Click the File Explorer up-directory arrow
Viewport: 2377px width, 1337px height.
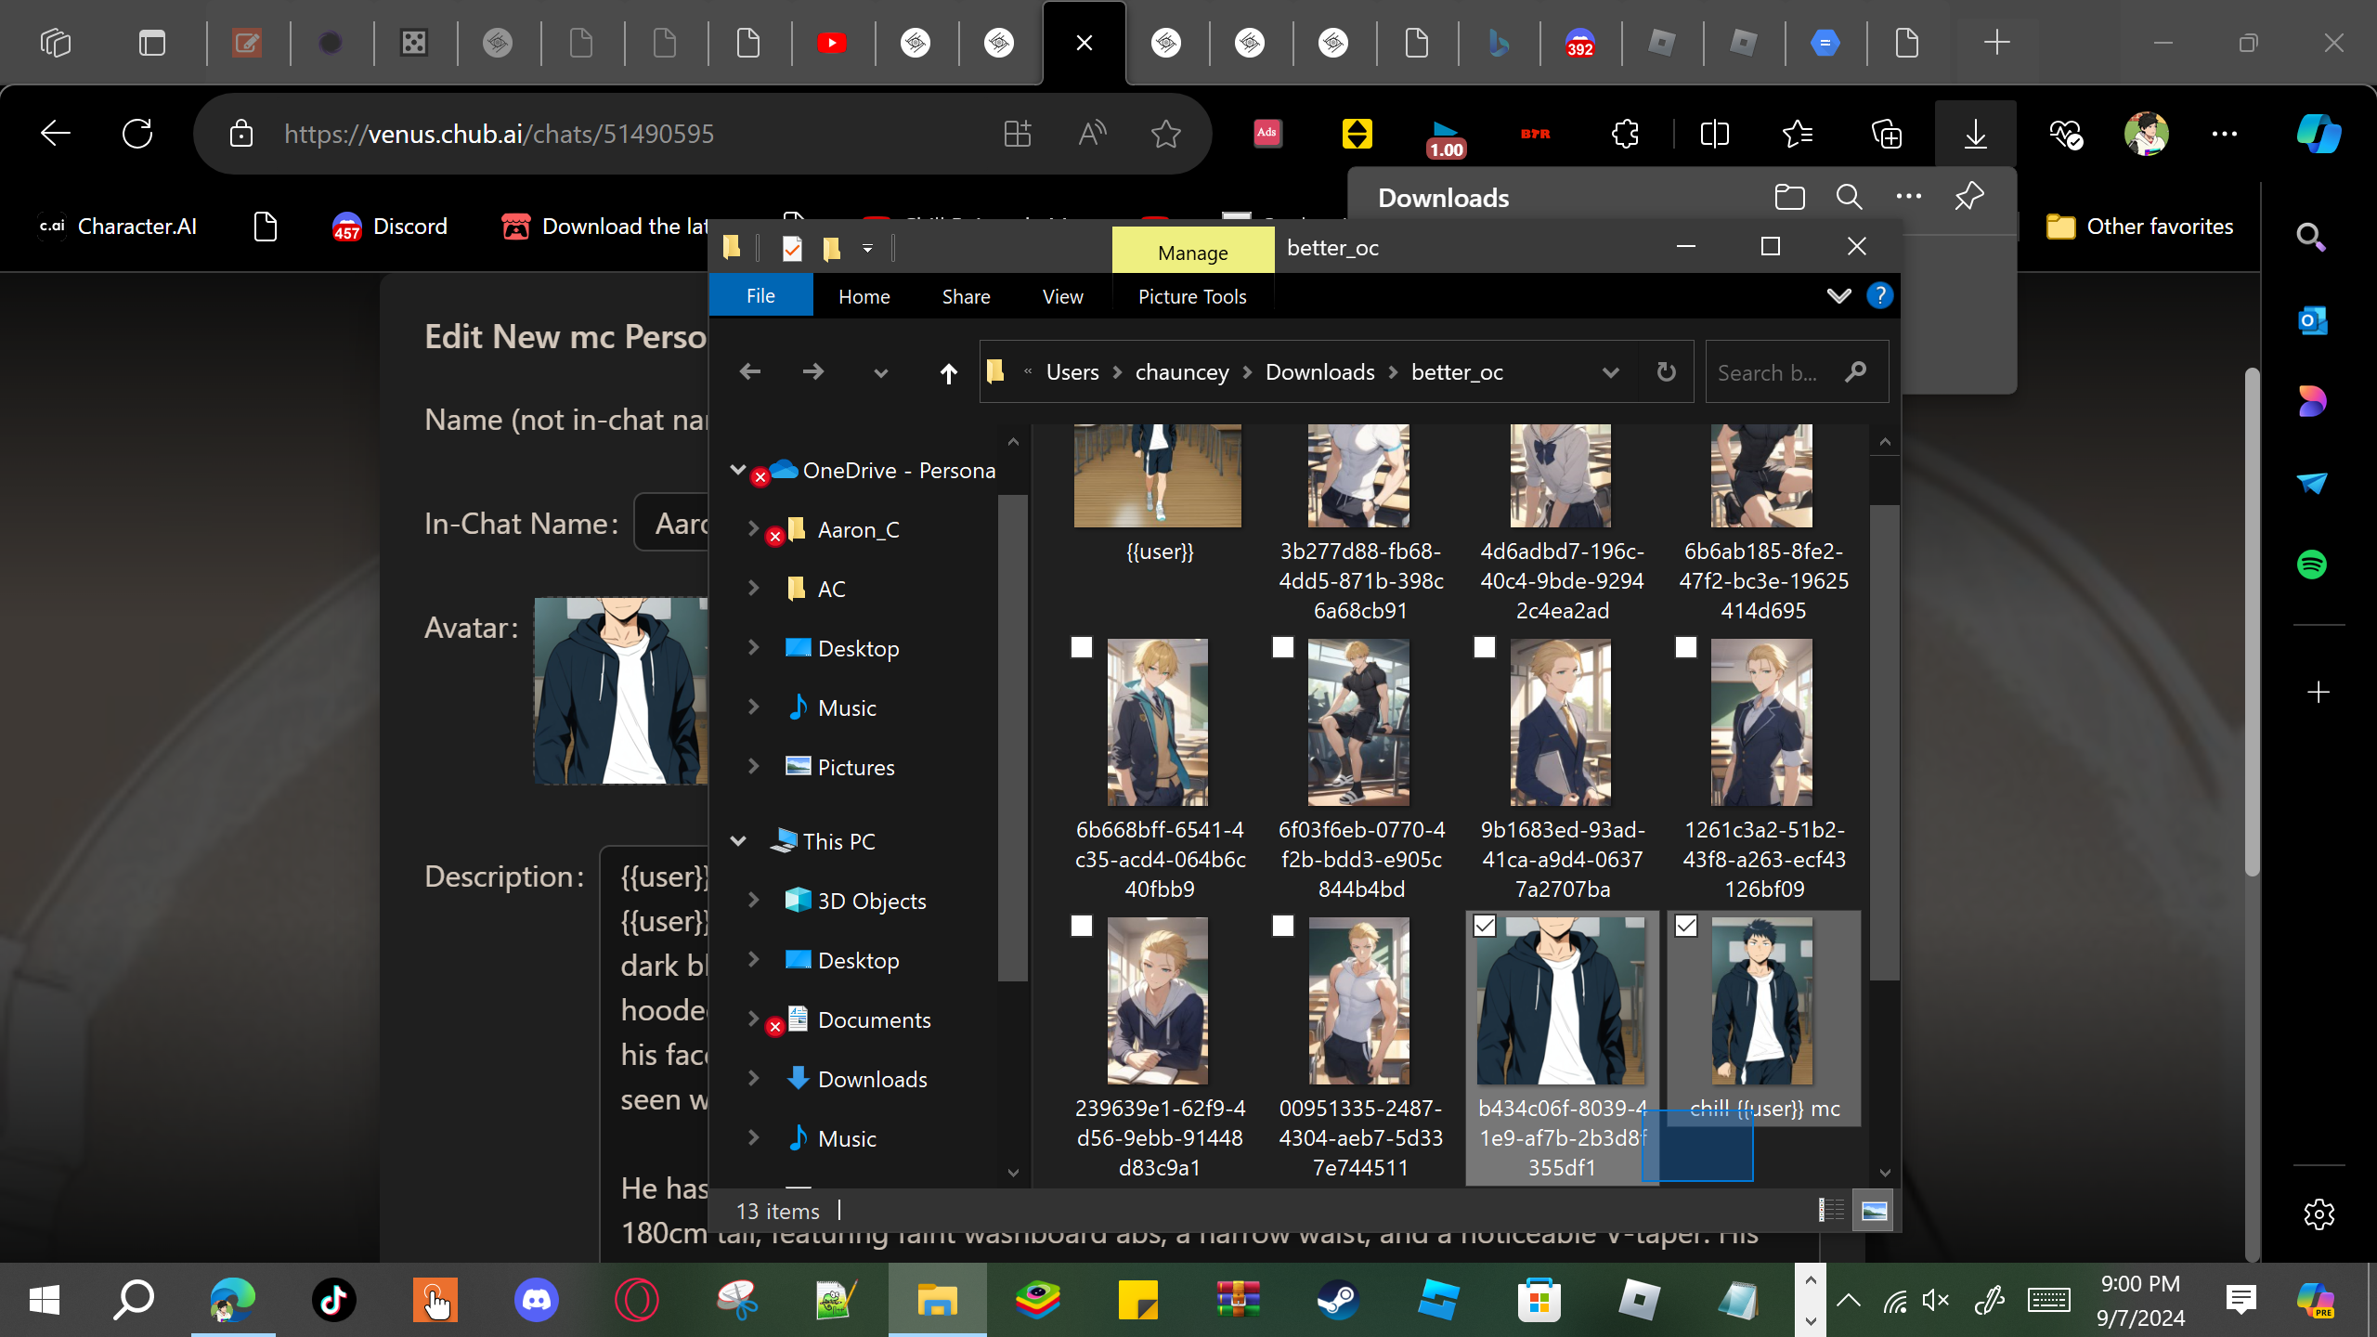(x=948, y=373)
